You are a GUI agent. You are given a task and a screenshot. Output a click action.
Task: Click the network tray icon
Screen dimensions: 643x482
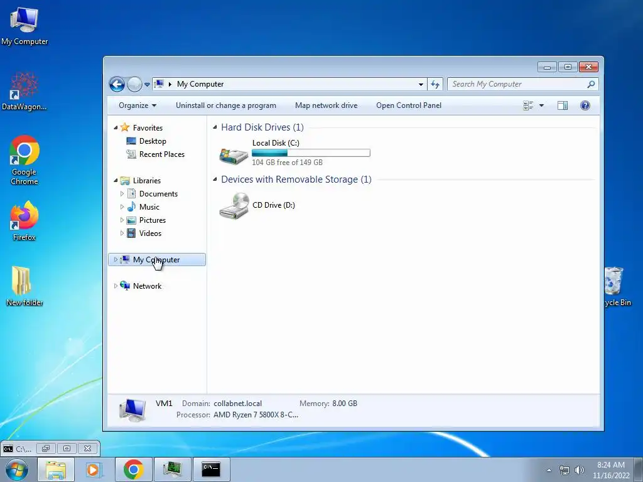[565, 470]
